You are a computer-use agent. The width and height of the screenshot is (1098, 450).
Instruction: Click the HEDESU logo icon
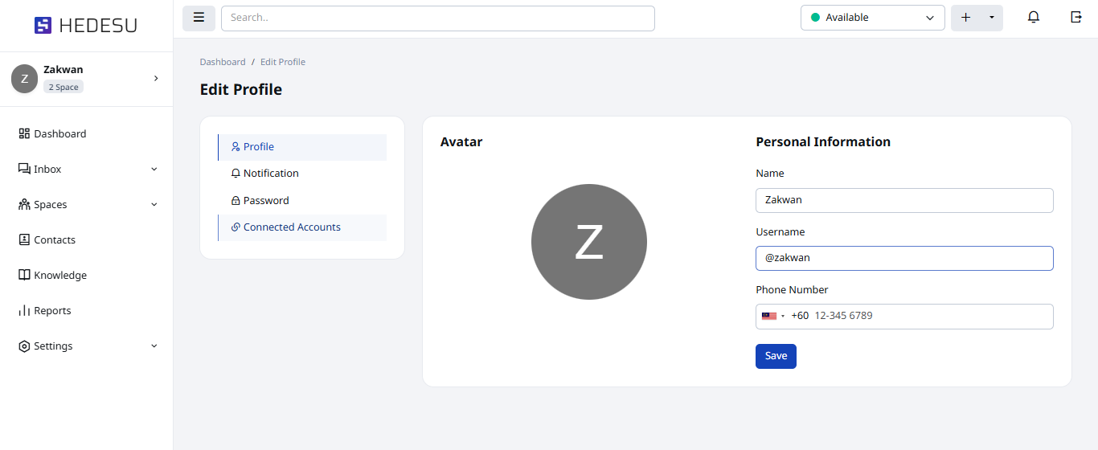pyautogui.click(x=43, y=26)
